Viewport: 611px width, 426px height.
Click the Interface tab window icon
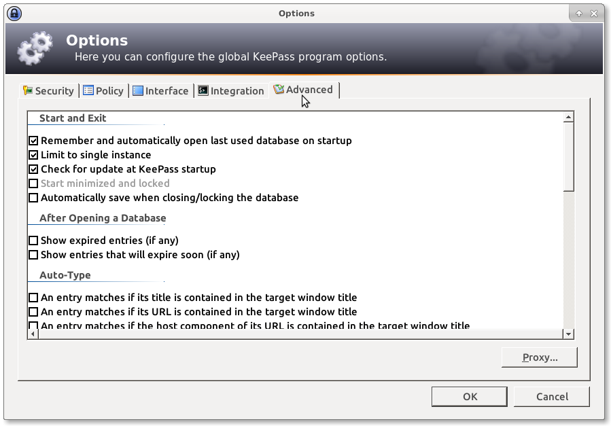(x=138, y=90)
